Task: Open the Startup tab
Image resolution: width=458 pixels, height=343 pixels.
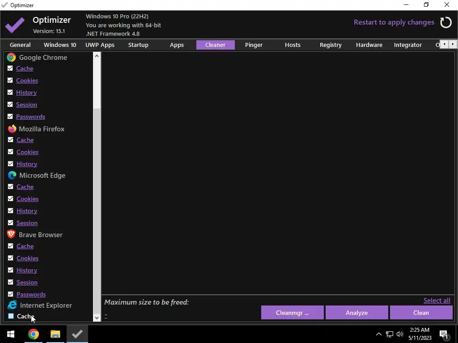Action: coord(138,45)
